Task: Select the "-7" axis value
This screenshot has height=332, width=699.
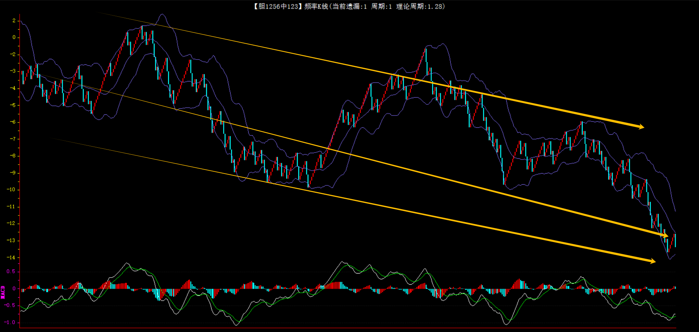Action: 13,139
